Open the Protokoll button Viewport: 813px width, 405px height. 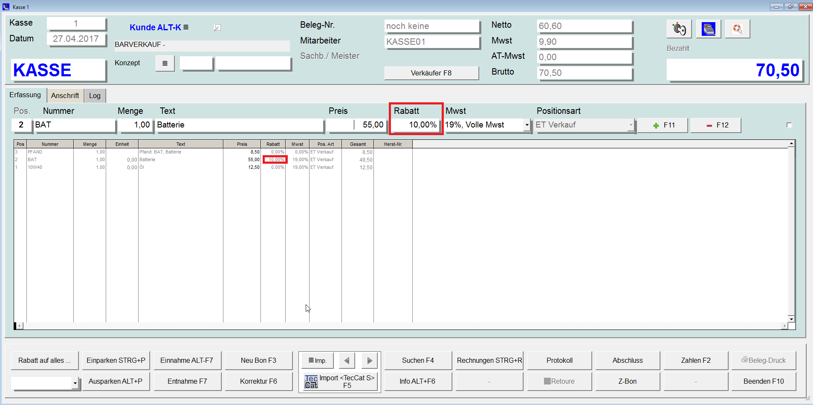[x=559, y=360]
